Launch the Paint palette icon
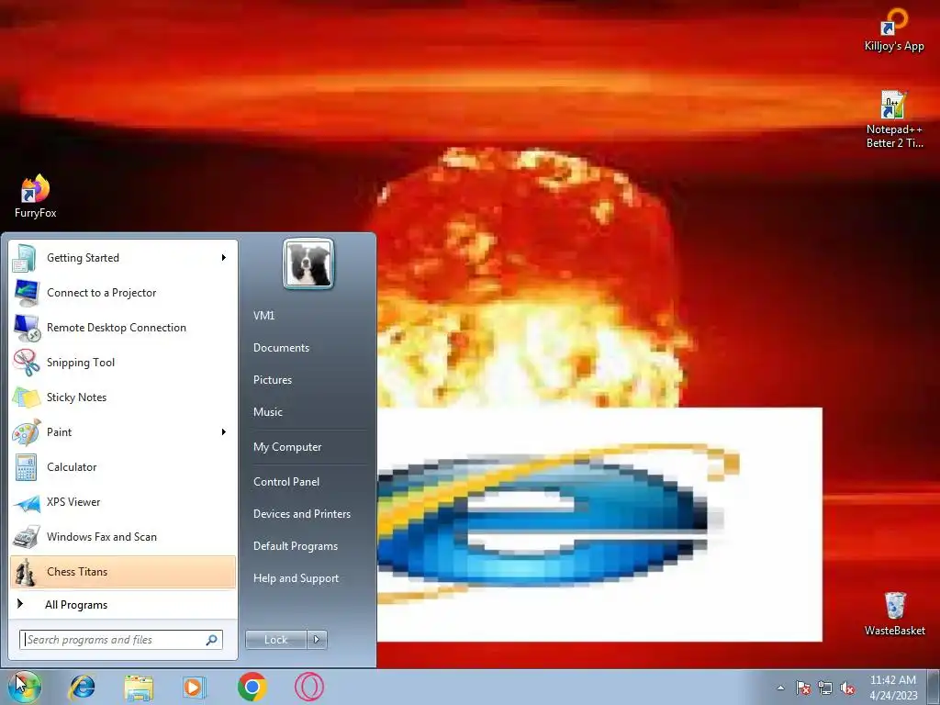This screenshot has height=705, width=940. [25, 431]
